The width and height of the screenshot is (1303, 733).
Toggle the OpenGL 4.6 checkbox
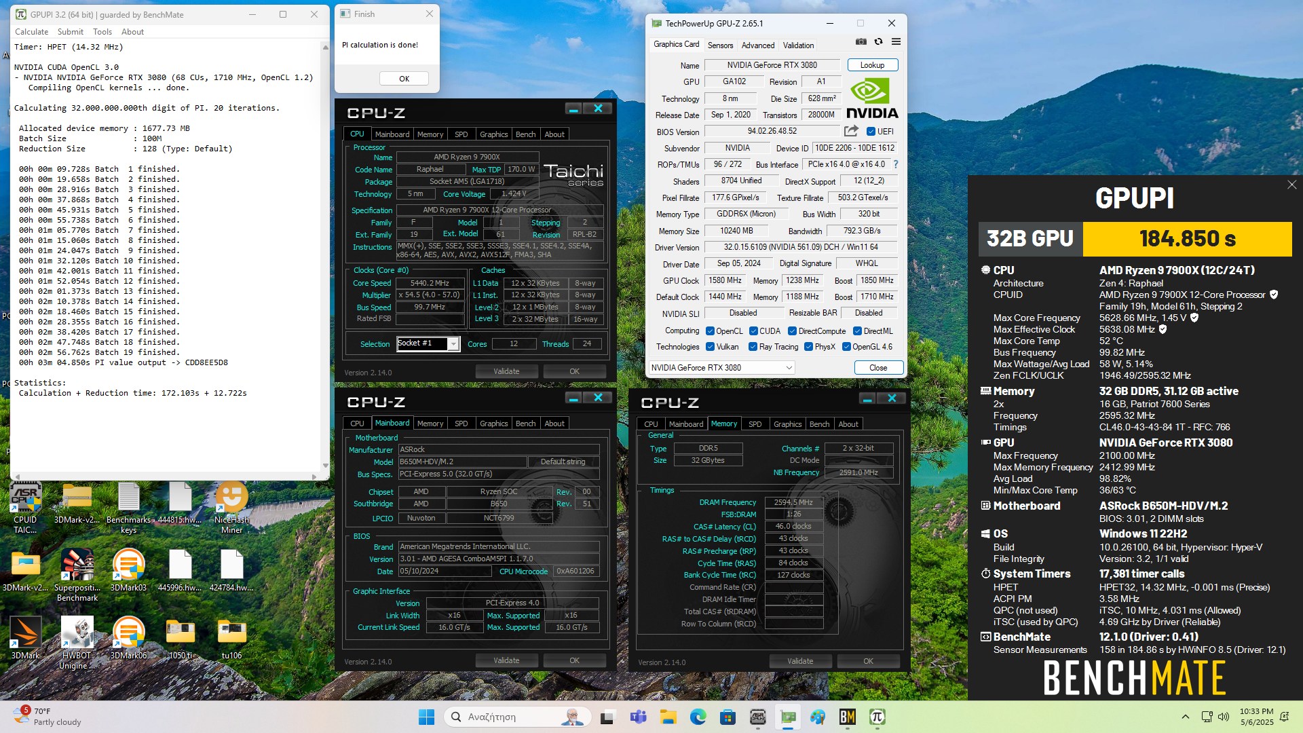point(846,347)
